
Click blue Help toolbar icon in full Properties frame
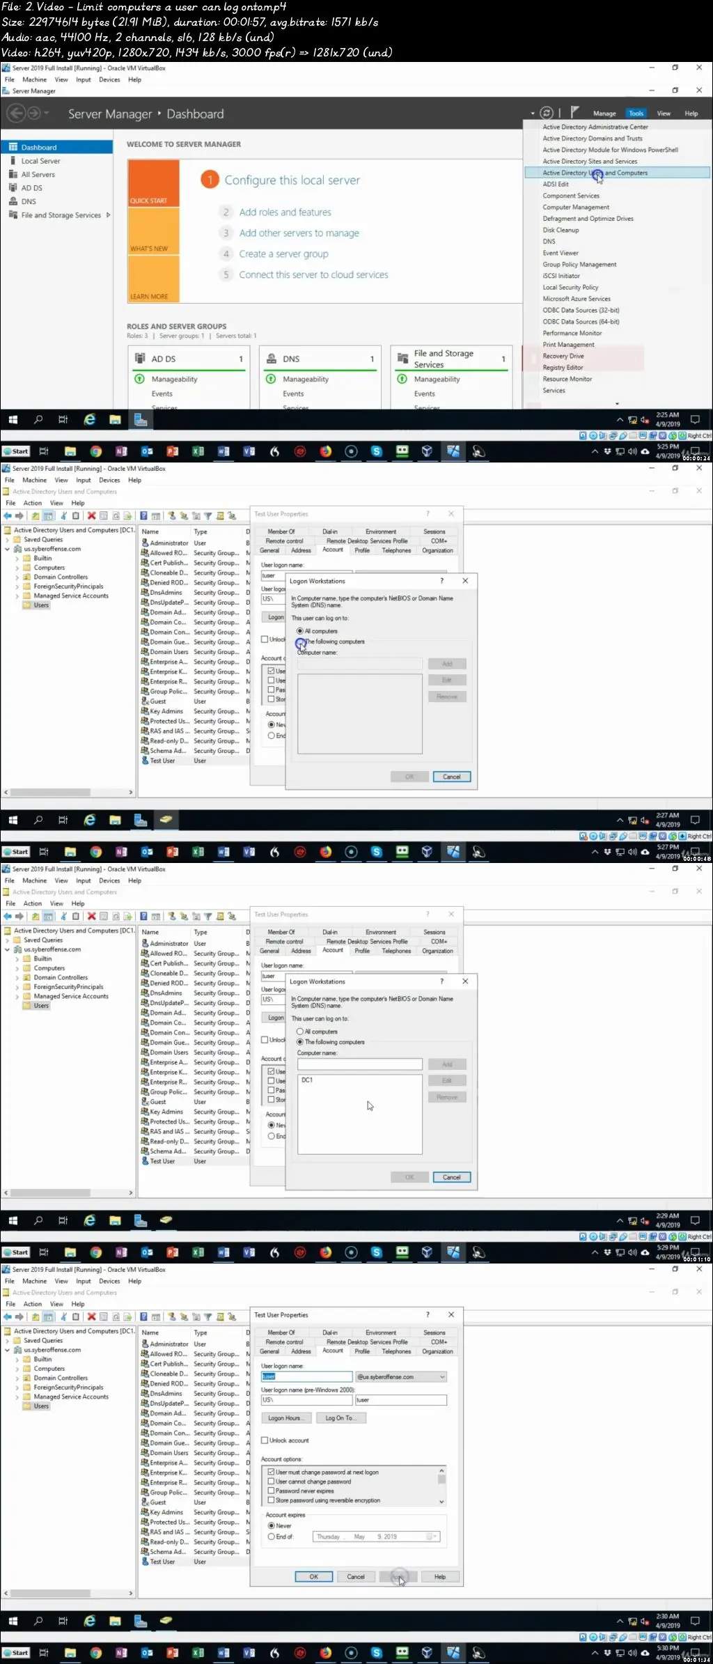(x=143, y=1316)
